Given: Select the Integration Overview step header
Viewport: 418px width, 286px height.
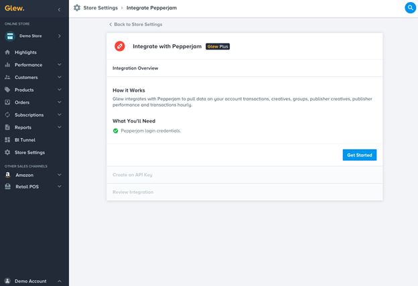Looking at the screenshot, I should [245, 68].
